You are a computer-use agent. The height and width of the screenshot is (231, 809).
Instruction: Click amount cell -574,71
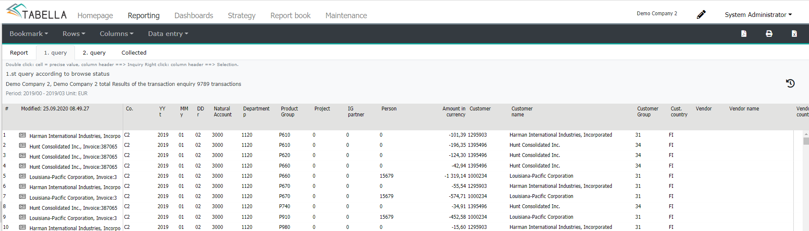(x=457, y=196)
